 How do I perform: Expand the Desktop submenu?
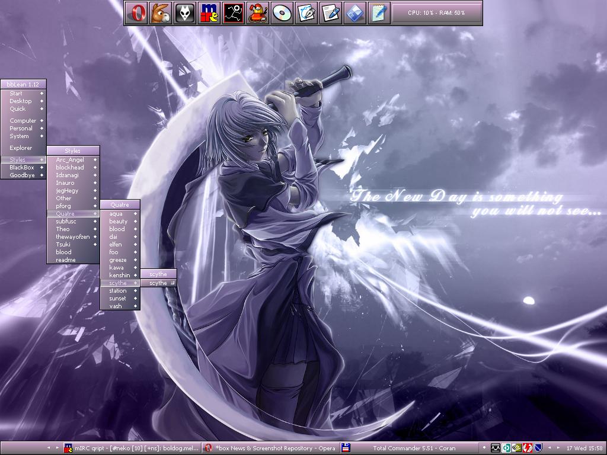tap(23, 101)
